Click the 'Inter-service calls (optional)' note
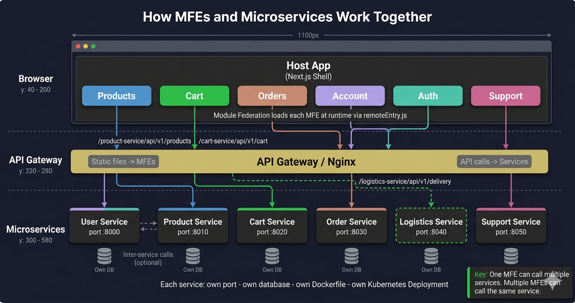The height and width of the screenshot is (303, 575). (148, 259)
